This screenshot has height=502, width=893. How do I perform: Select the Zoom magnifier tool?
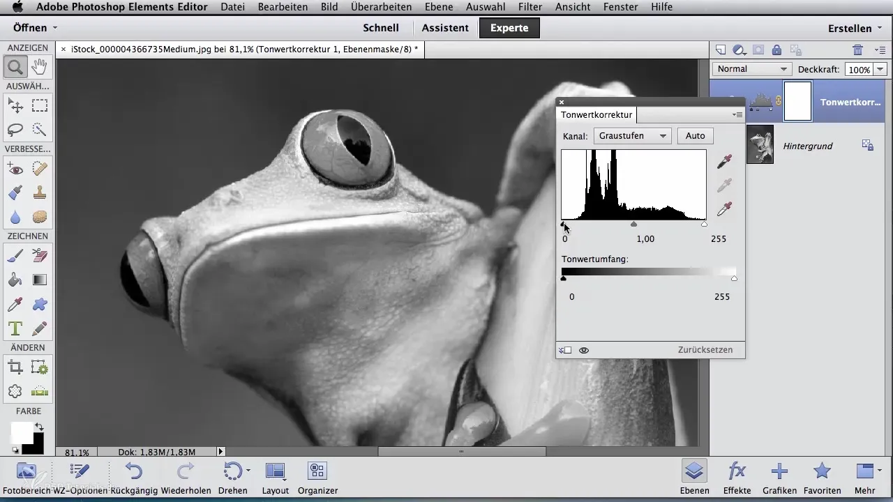click(15, 68)
